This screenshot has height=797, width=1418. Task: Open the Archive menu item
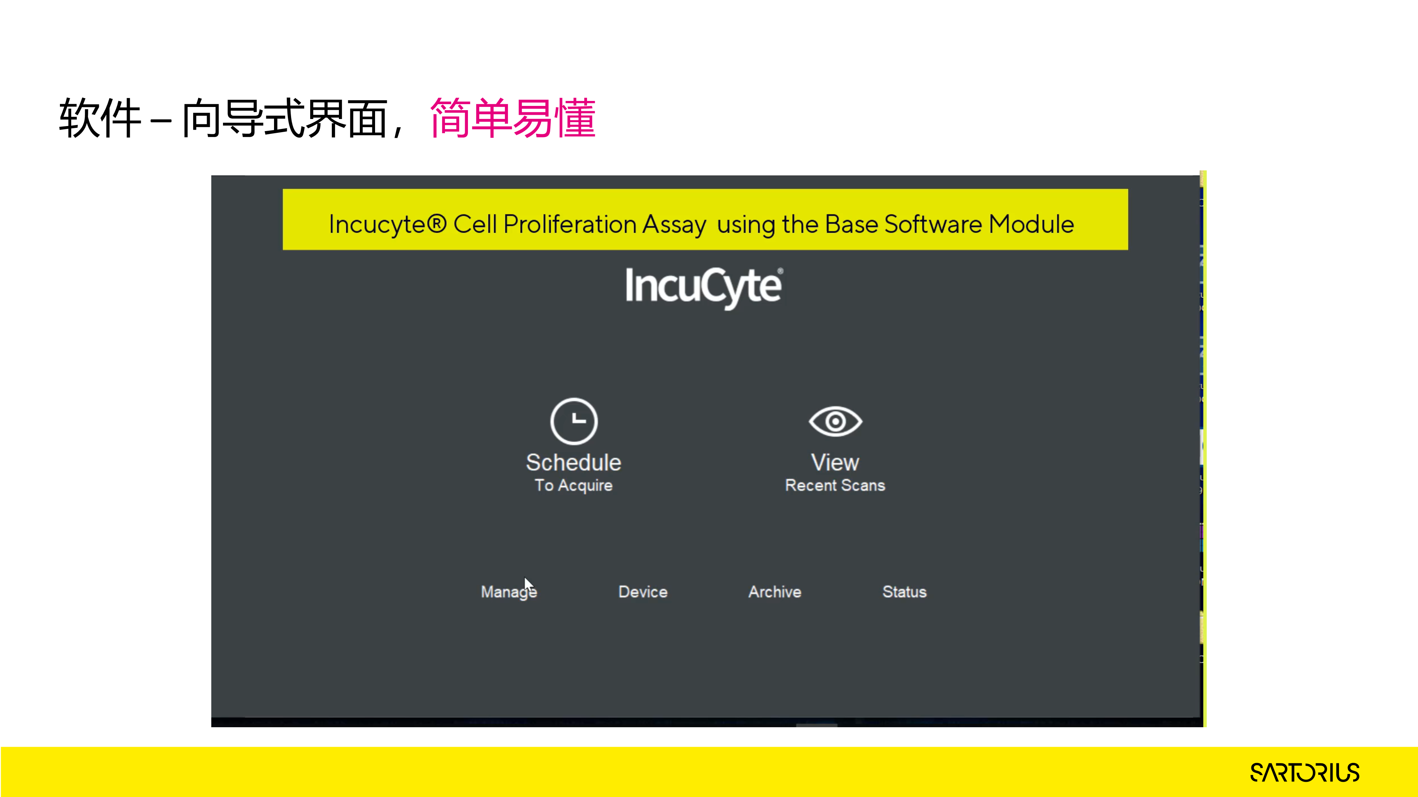pyautogui.click(x=775, y=592)
